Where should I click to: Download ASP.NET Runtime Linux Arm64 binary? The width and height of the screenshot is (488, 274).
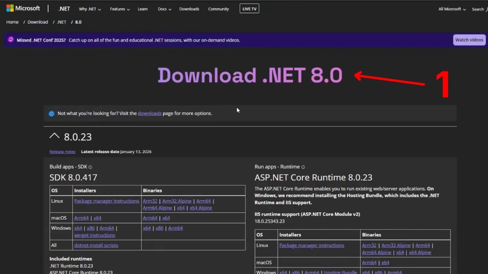point(423,245)
